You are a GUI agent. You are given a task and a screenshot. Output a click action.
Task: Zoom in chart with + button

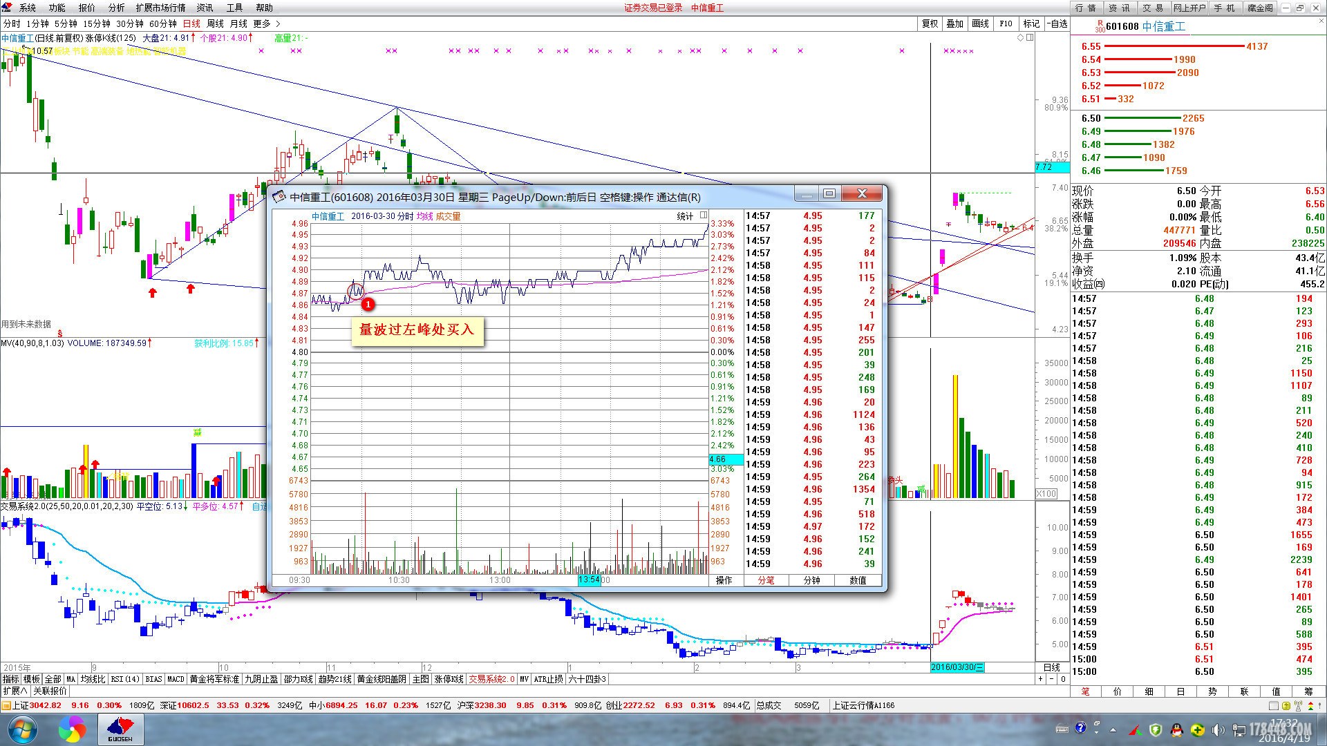(1040, 679)
